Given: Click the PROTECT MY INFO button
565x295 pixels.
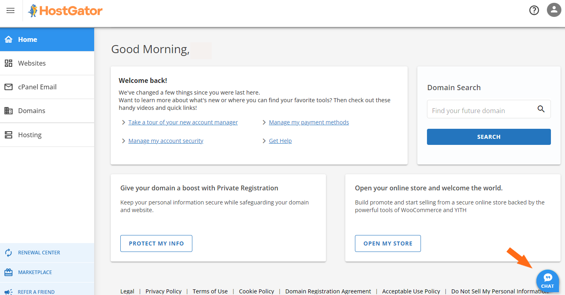Looking at the screenshot, I should (156, 243).
